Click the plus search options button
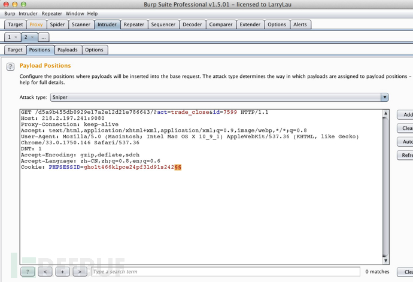This screenshot has height=282, width=413. pos(62,272)
